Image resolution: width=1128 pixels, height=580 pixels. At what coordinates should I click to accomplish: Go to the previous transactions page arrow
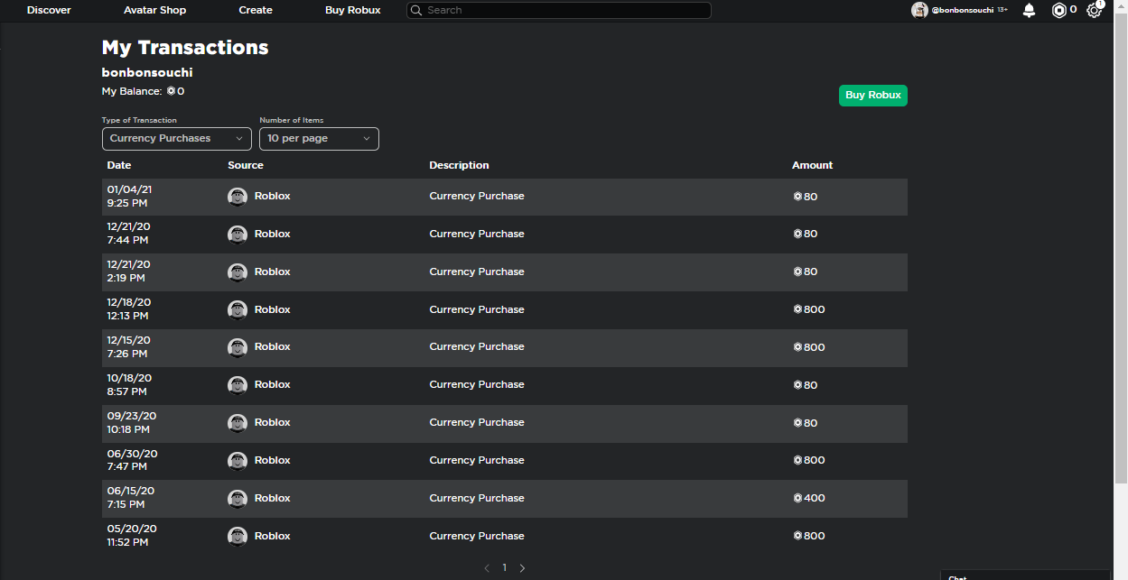pos(487,568)
